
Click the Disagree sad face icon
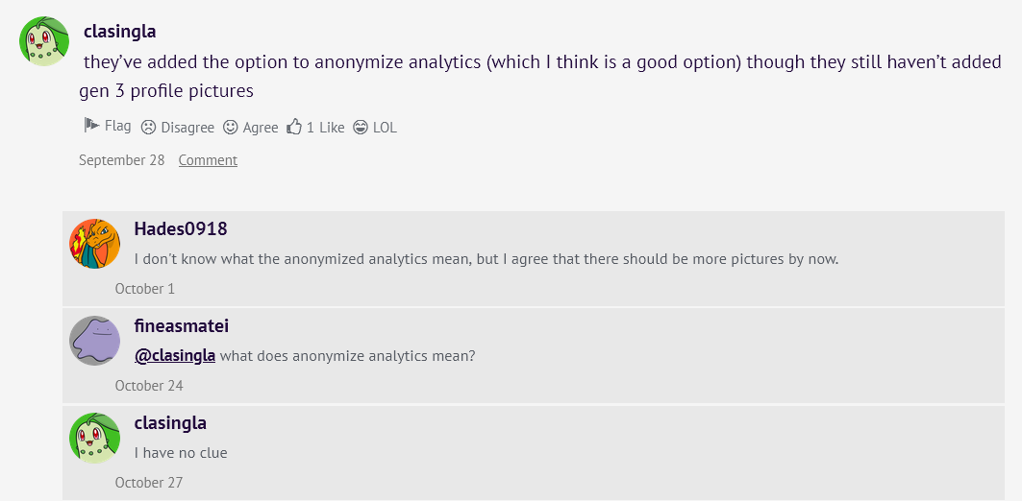click(x=148, y=127)
